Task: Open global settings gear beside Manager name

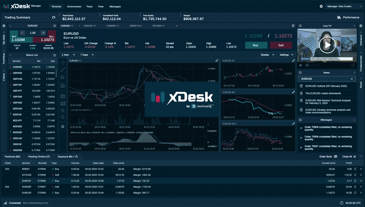Action: pos(321,6)
